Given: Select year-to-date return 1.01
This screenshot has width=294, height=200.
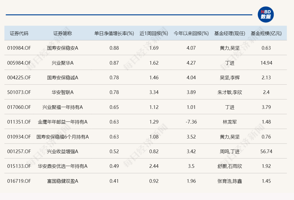Looking at the screenshot, I should pyautogui.click(x=191, y=107).
